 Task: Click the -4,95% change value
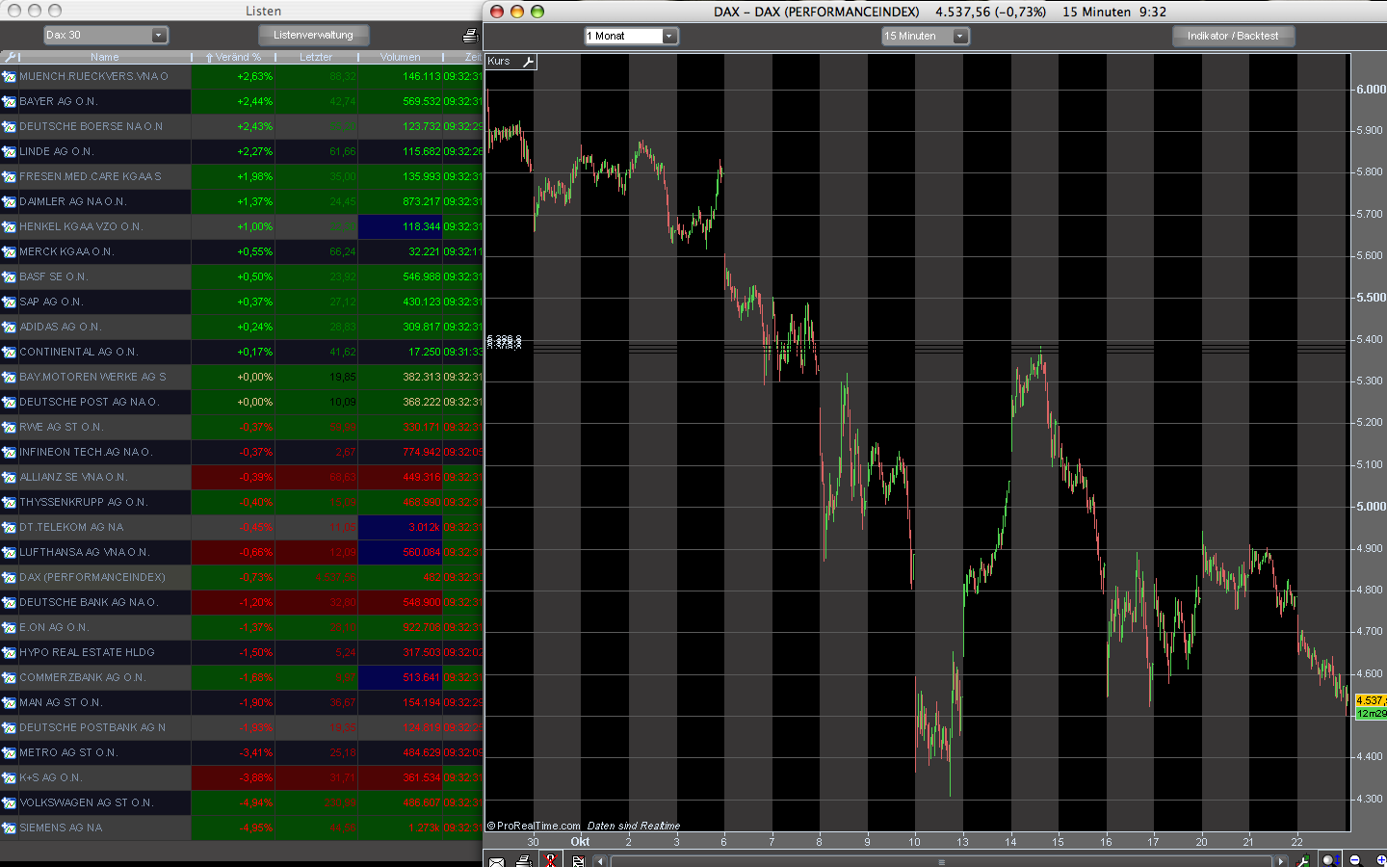pyautogui.click(x=255, y=828)
